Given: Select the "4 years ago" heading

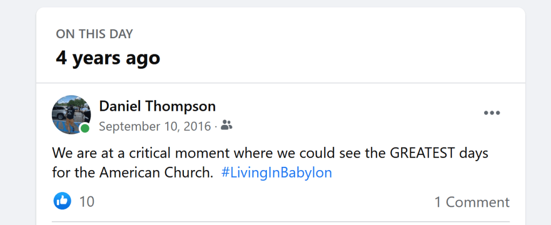Looking at the screenshot, I should pyautogui.click(x=108, y=58).
